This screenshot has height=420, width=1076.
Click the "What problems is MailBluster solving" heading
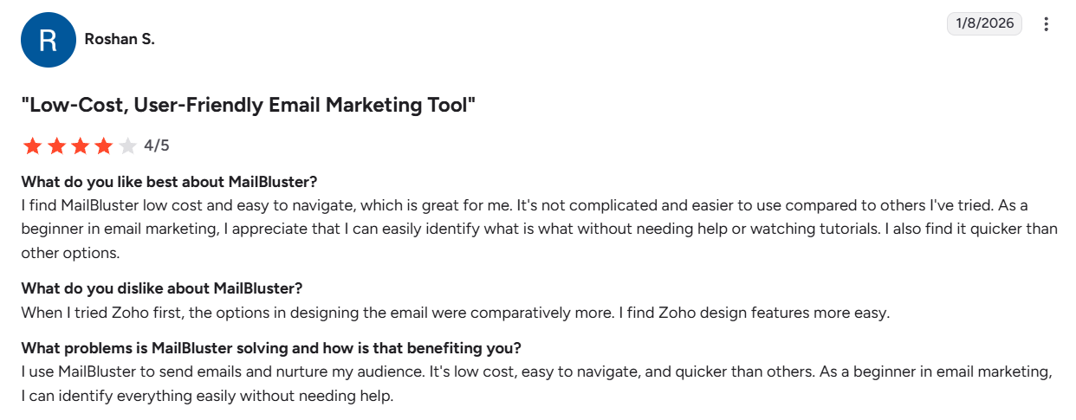[x=271, y=348]
